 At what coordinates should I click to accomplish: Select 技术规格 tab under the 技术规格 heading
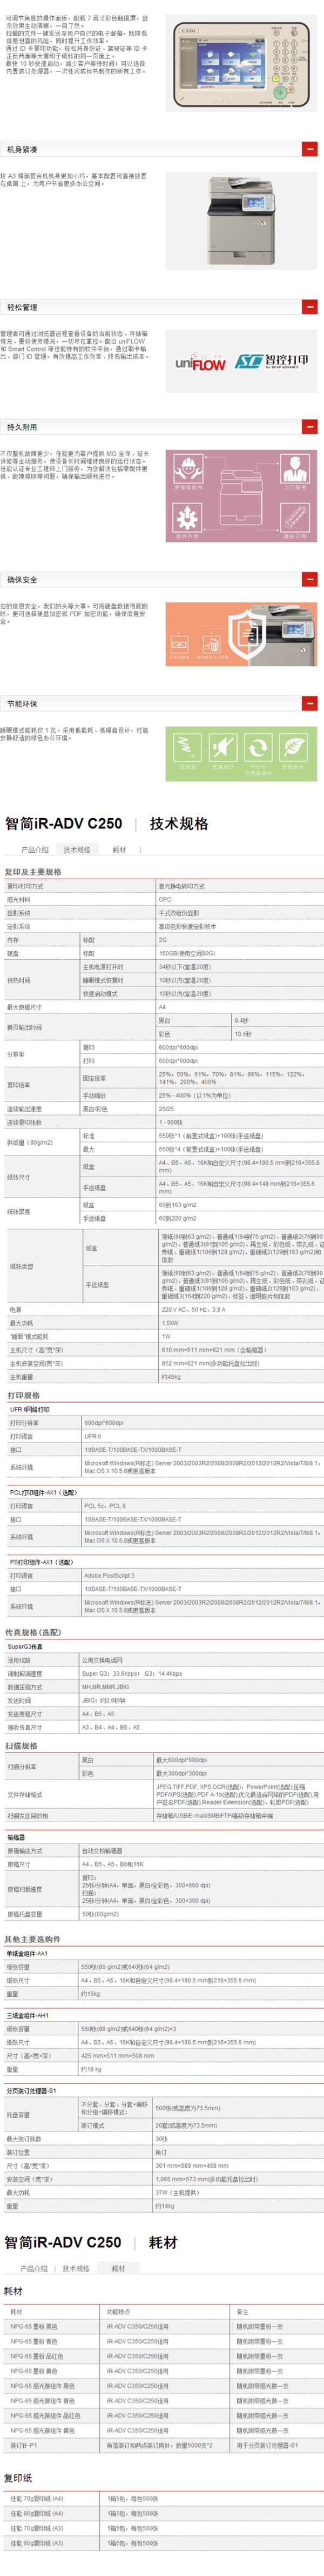click(77, 850)
